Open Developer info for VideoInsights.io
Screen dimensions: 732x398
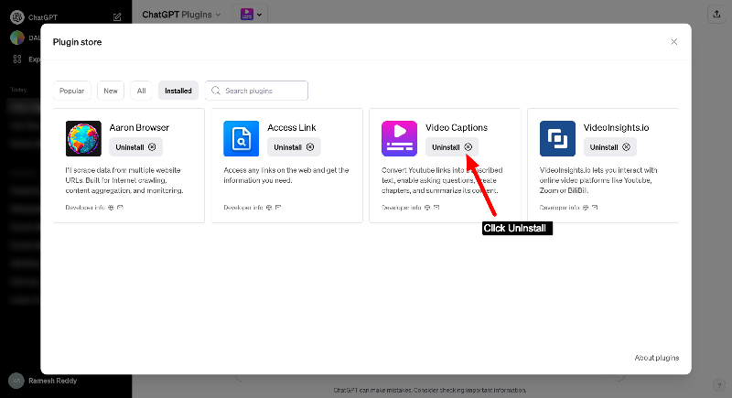pyautogui.click(x=559, y=208)
